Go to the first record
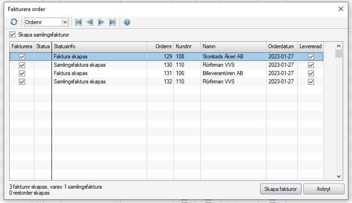Viewport: 352px width, 203px height. 79,22
